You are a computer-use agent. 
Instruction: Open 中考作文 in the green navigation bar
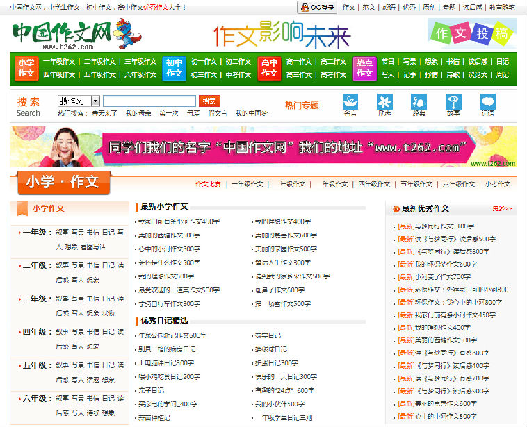click(x=238, y=74)
